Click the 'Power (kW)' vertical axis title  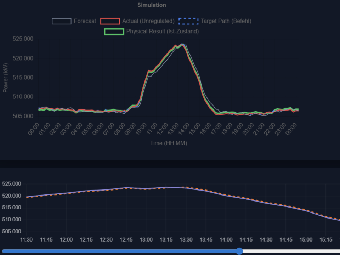pyautogui.click(x=5, y=78)
